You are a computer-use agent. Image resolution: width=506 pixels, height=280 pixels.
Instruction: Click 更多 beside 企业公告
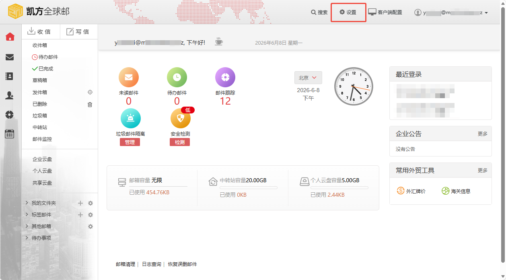click(x=483, y=134)
